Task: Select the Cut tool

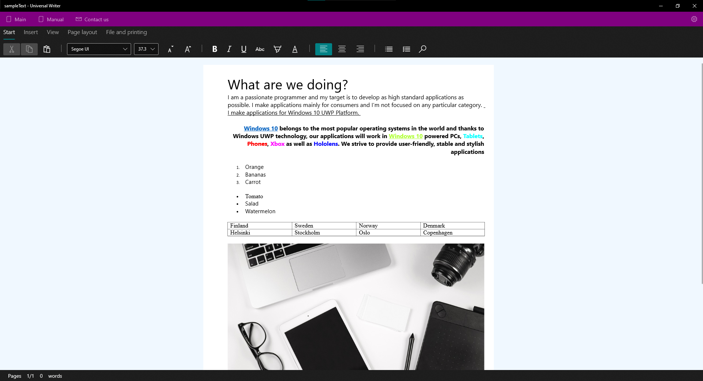Action: pos(11,49)
